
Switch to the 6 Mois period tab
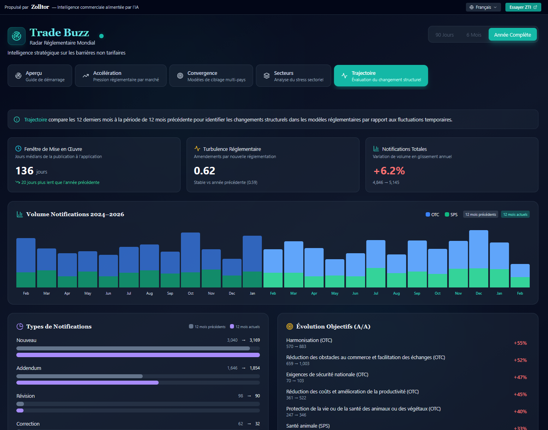coord(473,34)
